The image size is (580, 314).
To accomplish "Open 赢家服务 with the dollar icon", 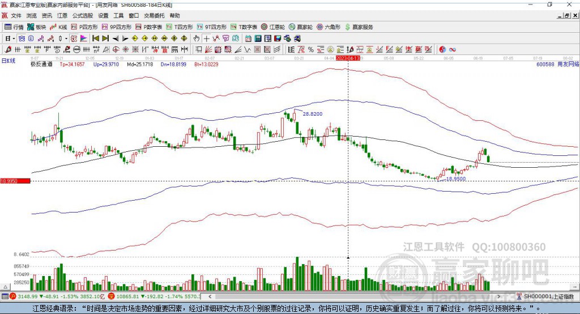I will [359, 27].
